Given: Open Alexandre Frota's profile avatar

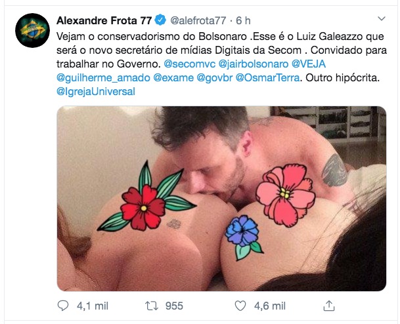Looking at the screenshot, I should (x=32, y=30).
